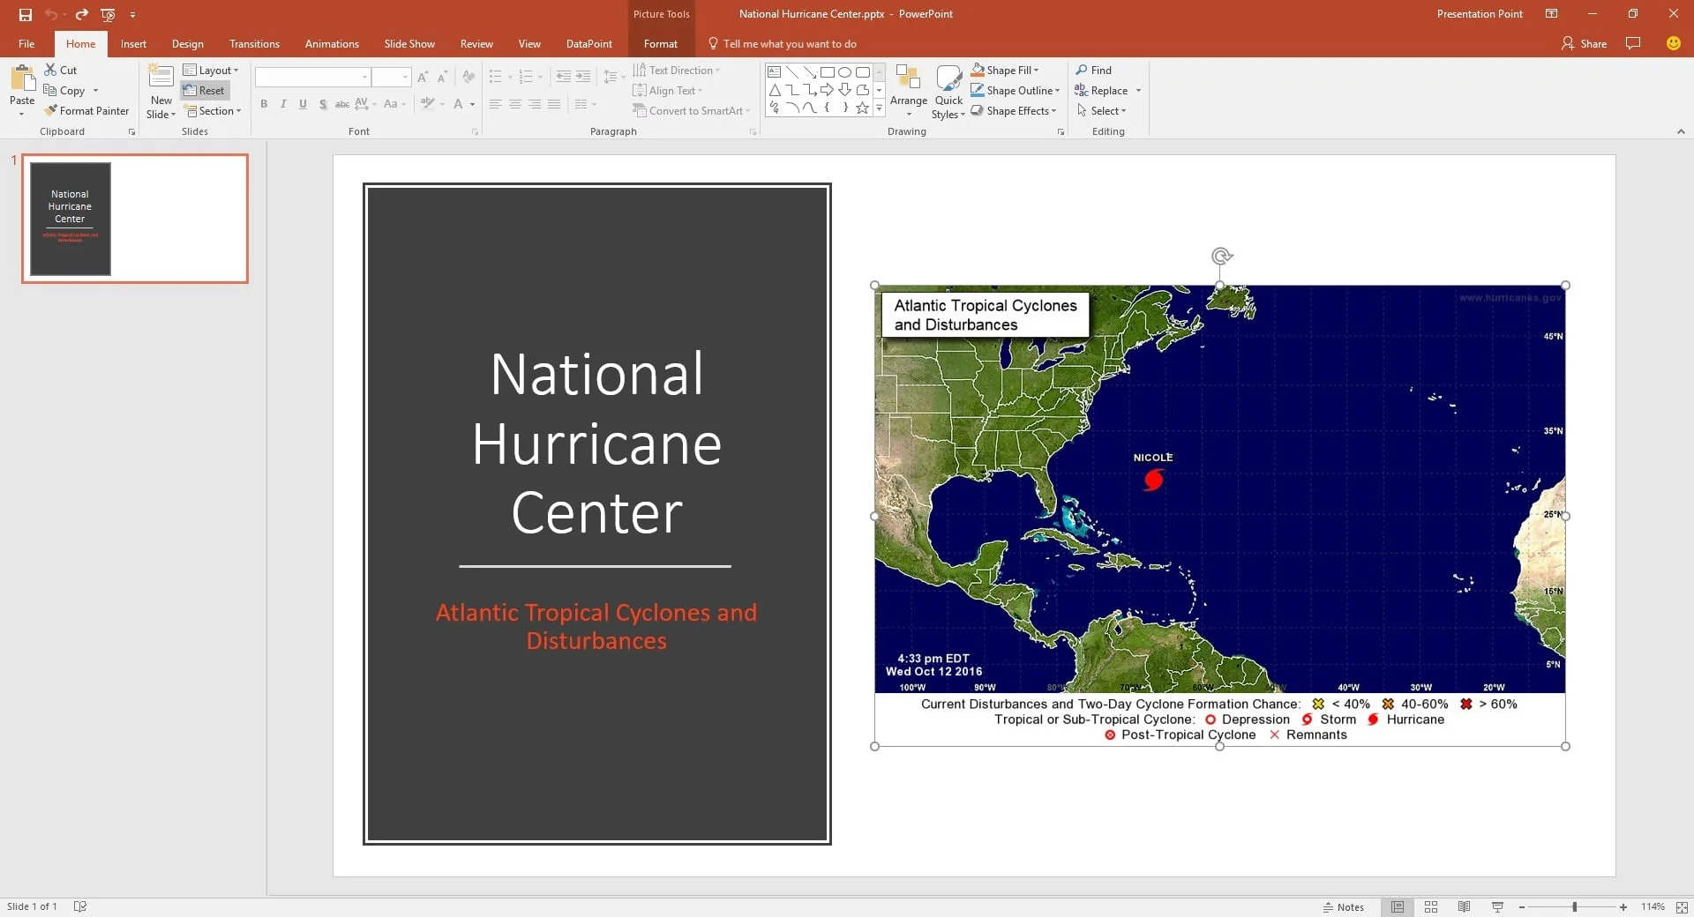Expand the bullet list options
The height and width of the screenshot is (917, 1694).
click(508, 77)
